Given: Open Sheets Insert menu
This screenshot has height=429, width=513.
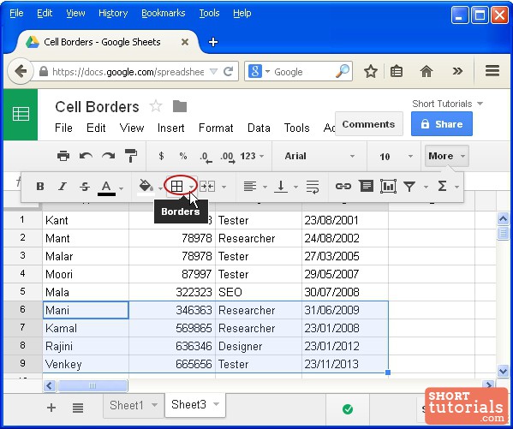Looking at the screenshot, I should point(170,128).
